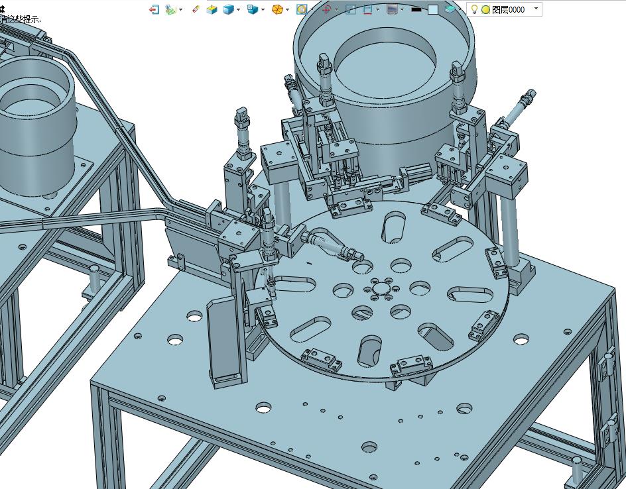Click the 图层0000 layer name text
626x489 pixels.
[x=508, y=9]
